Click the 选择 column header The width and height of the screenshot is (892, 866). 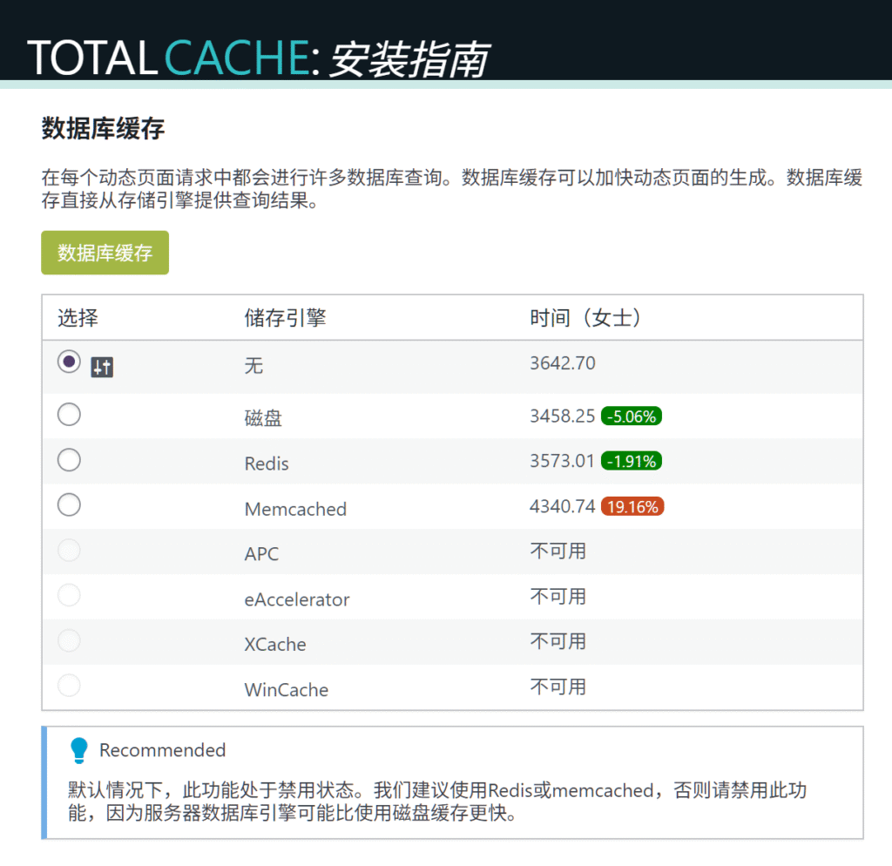tap(78, 318)
